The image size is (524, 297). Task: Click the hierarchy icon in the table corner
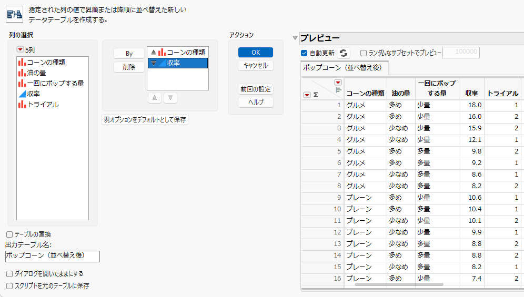[338, 89]
